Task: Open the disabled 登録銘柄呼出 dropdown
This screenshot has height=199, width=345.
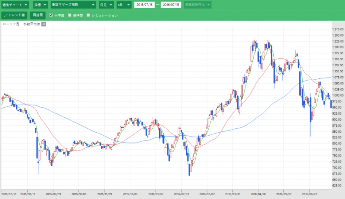Action: (198, 5)
